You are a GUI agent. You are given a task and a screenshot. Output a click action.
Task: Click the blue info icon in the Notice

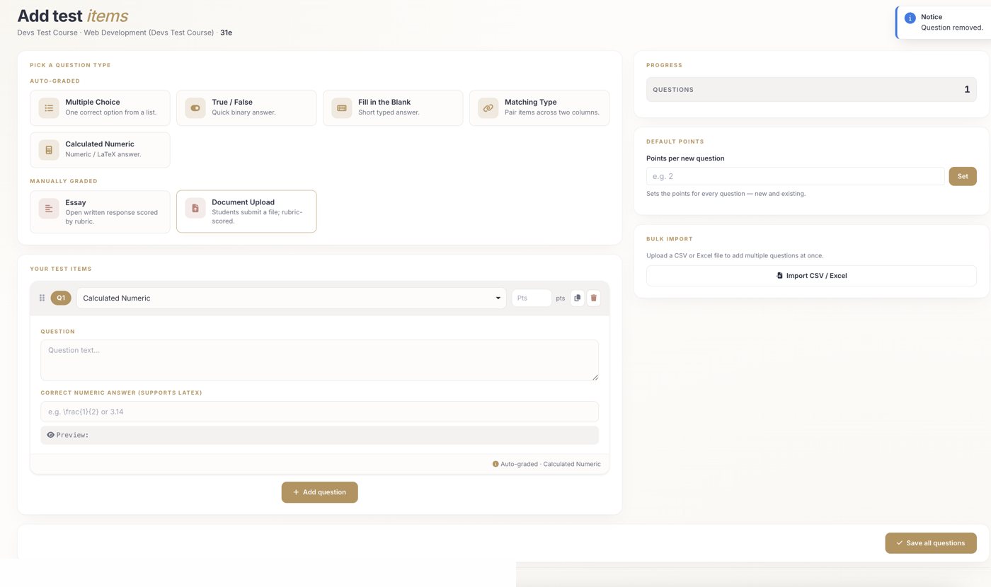pos(910,18)
